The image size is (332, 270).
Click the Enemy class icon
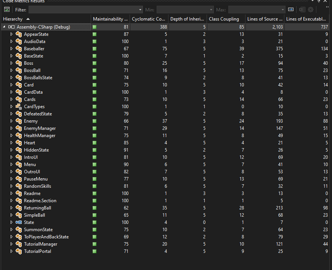[19, 121]
